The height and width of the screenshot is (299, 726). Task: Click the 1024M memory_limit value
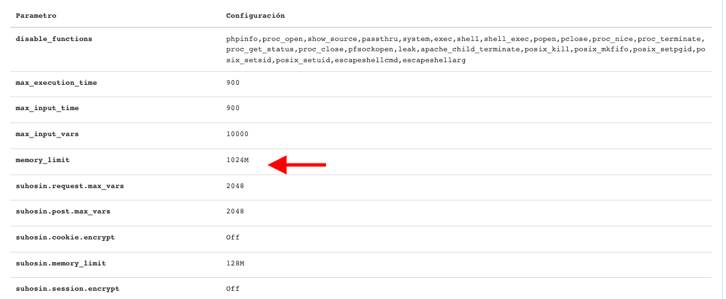tap(238, 160)
